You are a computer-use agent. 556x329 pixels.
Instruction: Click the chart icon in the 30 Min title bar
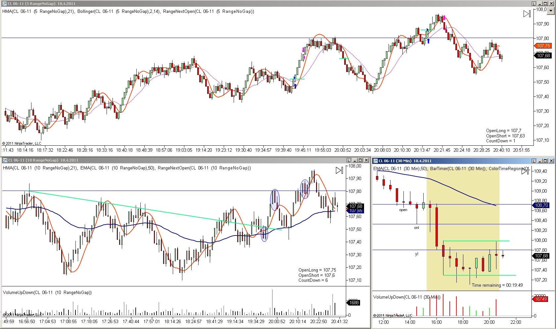click(x=375, y=161)
